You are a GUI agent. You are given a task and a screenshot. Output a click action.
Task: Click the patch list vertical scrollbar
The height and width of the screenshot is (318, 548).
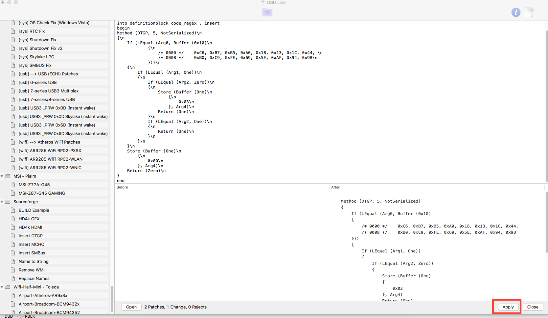point(112,298)
